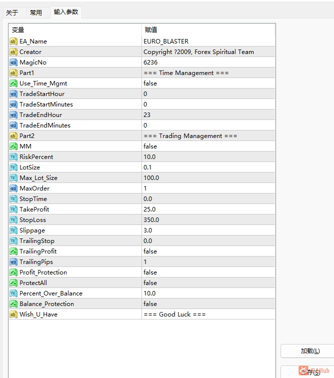334x378 pixels.
Task: Select the Max_Lot_Size value 100.0
Action: coord(208,178)
